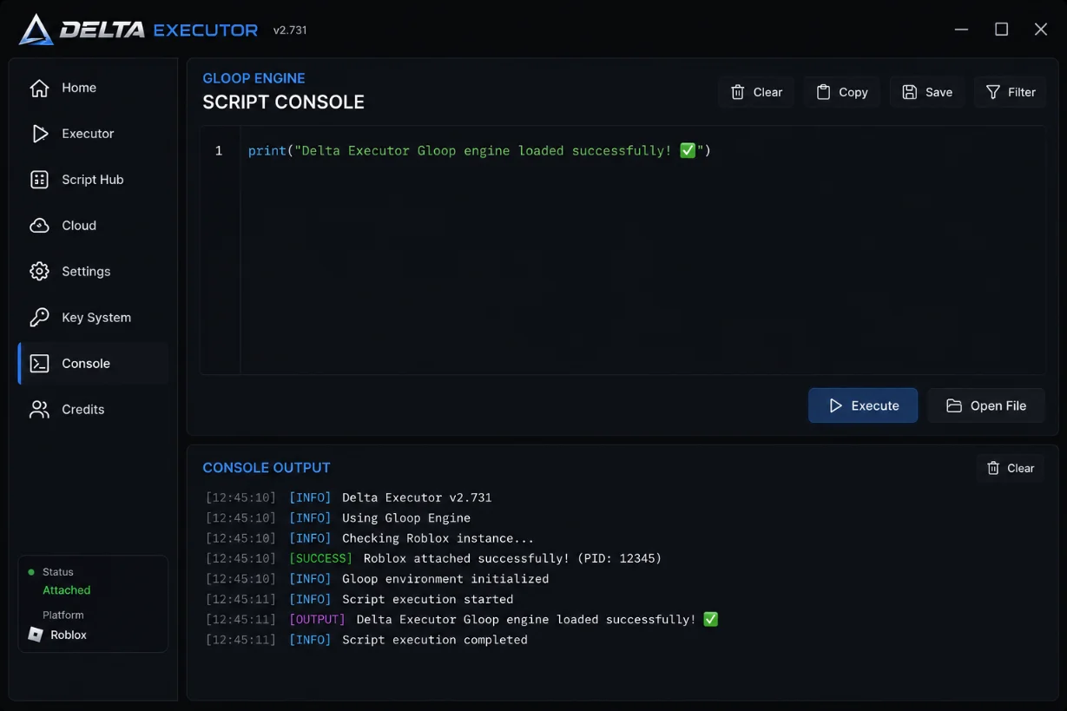Click the Open File button
The height and width of the screenshot is (711, 1067).
tap(986, 405)
